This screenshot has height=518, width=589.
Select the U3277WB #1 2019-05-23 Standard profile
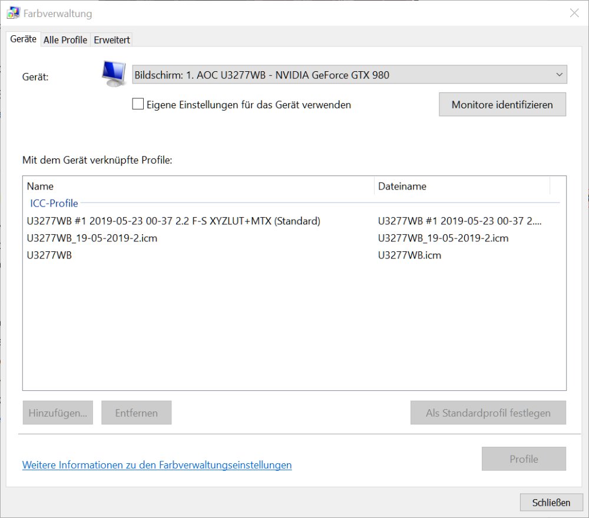pyautogui.click(x=173, y=221)
